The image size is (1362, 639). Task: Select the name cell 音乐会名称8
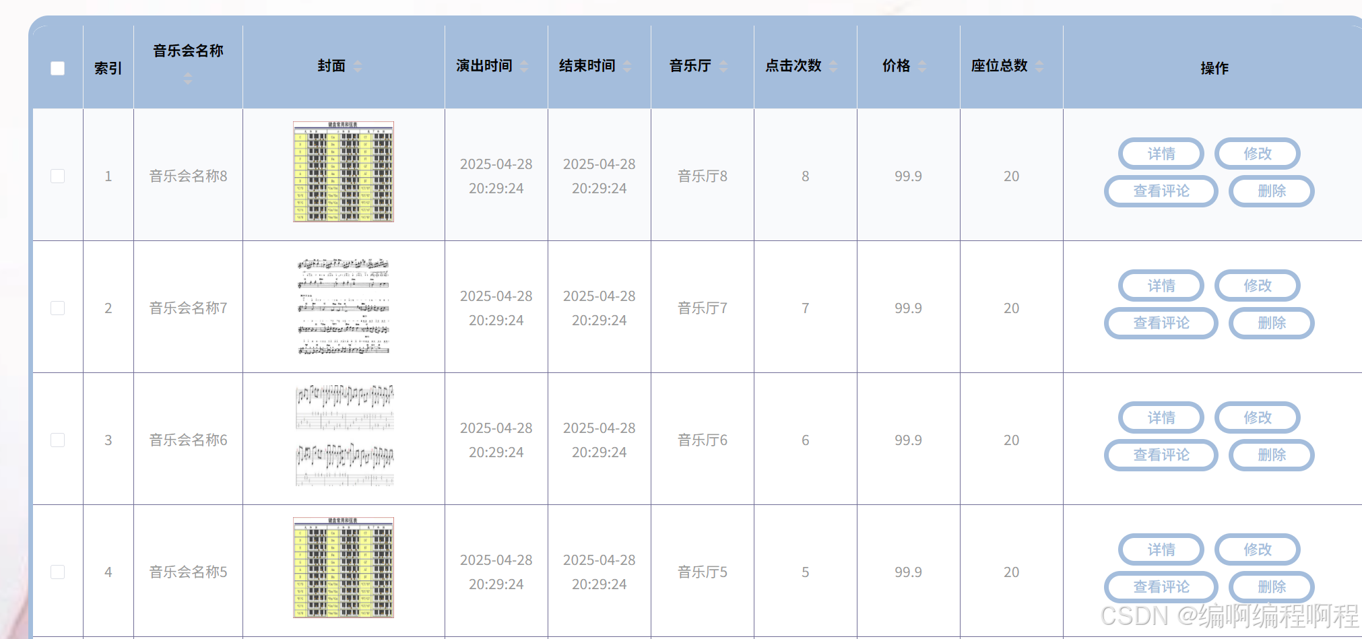(188, 176)
